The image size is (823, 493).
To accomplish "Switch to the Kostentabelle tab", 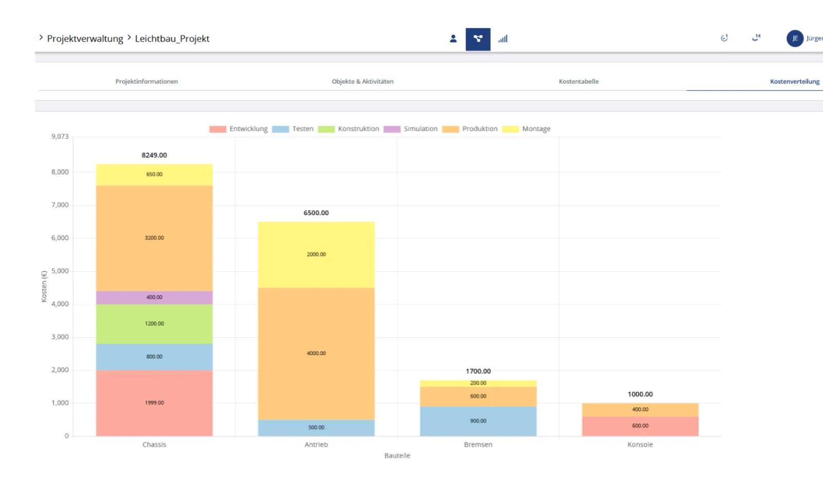I will 579,82.
